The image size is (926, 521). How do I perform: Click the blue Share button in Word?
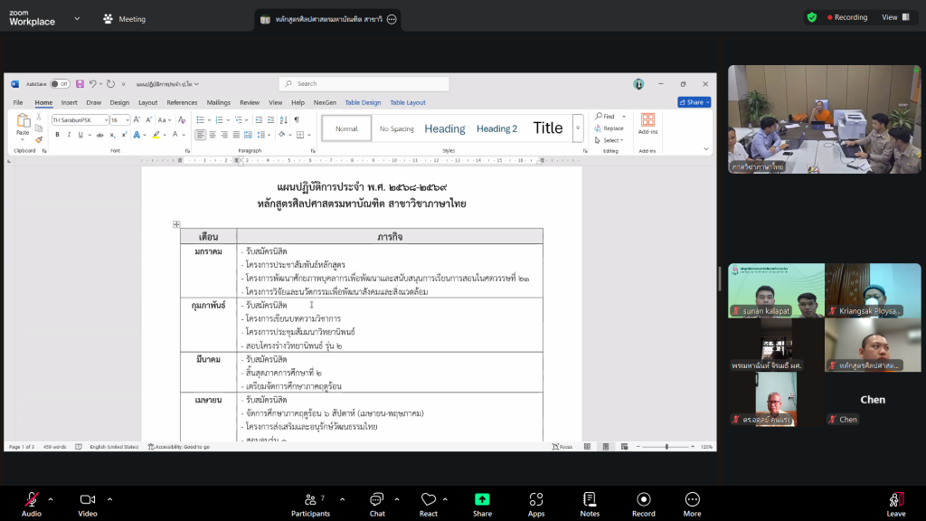(x=694, y=102)
